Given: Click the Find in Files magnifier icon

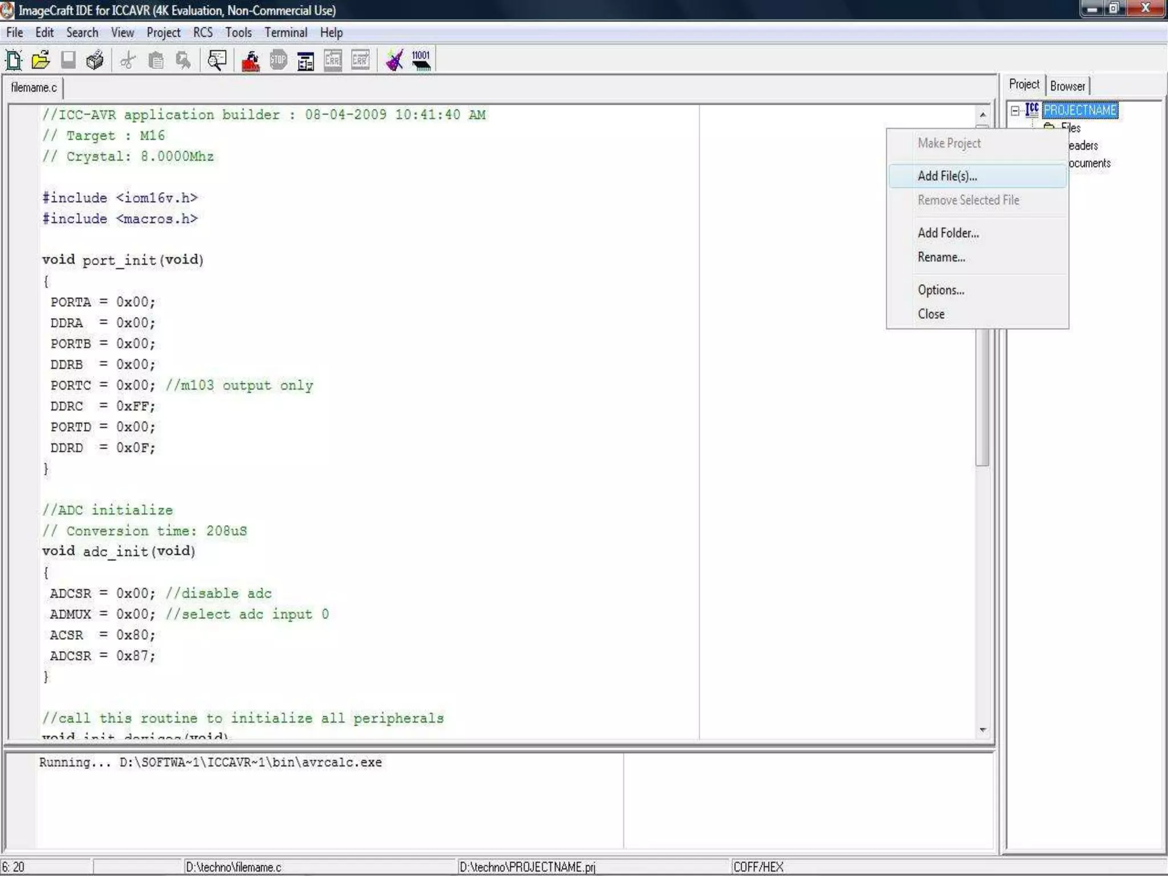Looking at the screenshot, I should coord(217,60).
